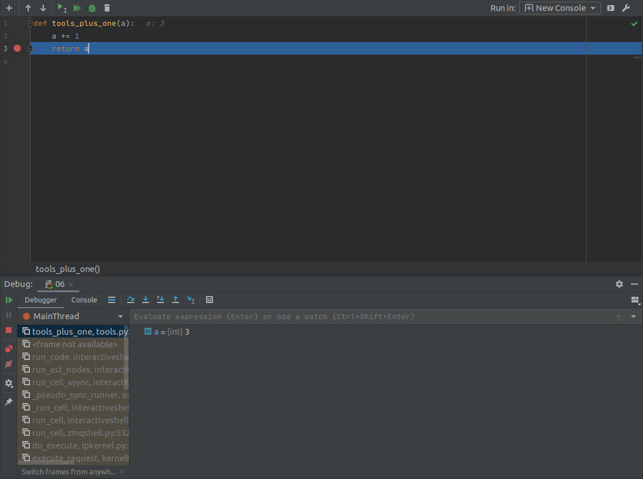Stop the debug session with red square
Viewport: 643px width, 479px height.
point(9,330)
